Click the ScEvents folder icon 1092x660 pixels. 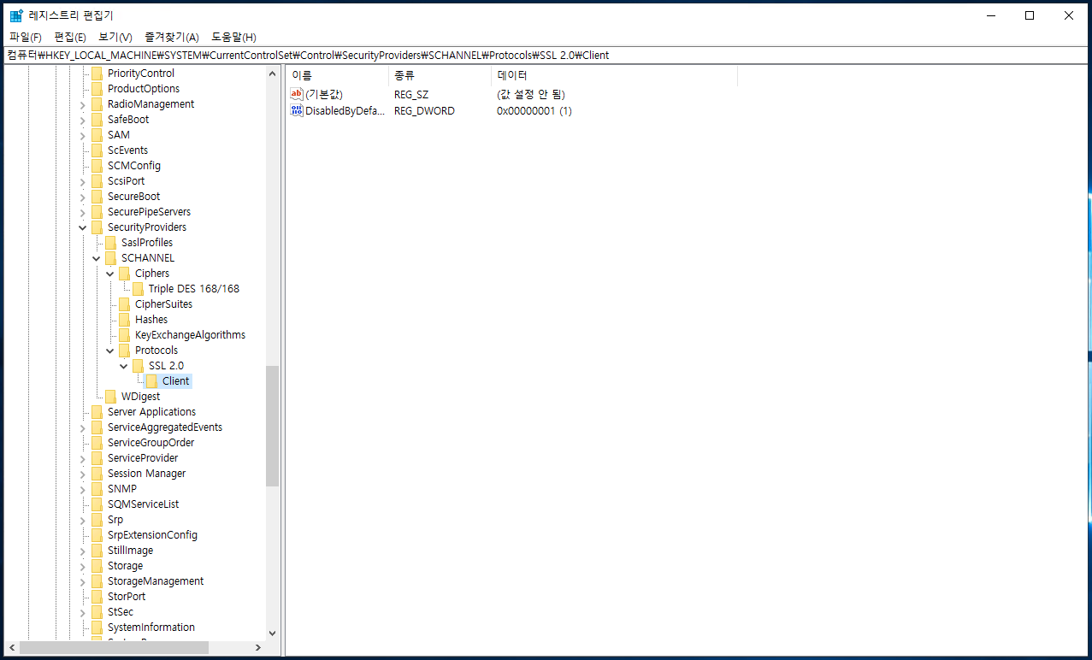97,150
